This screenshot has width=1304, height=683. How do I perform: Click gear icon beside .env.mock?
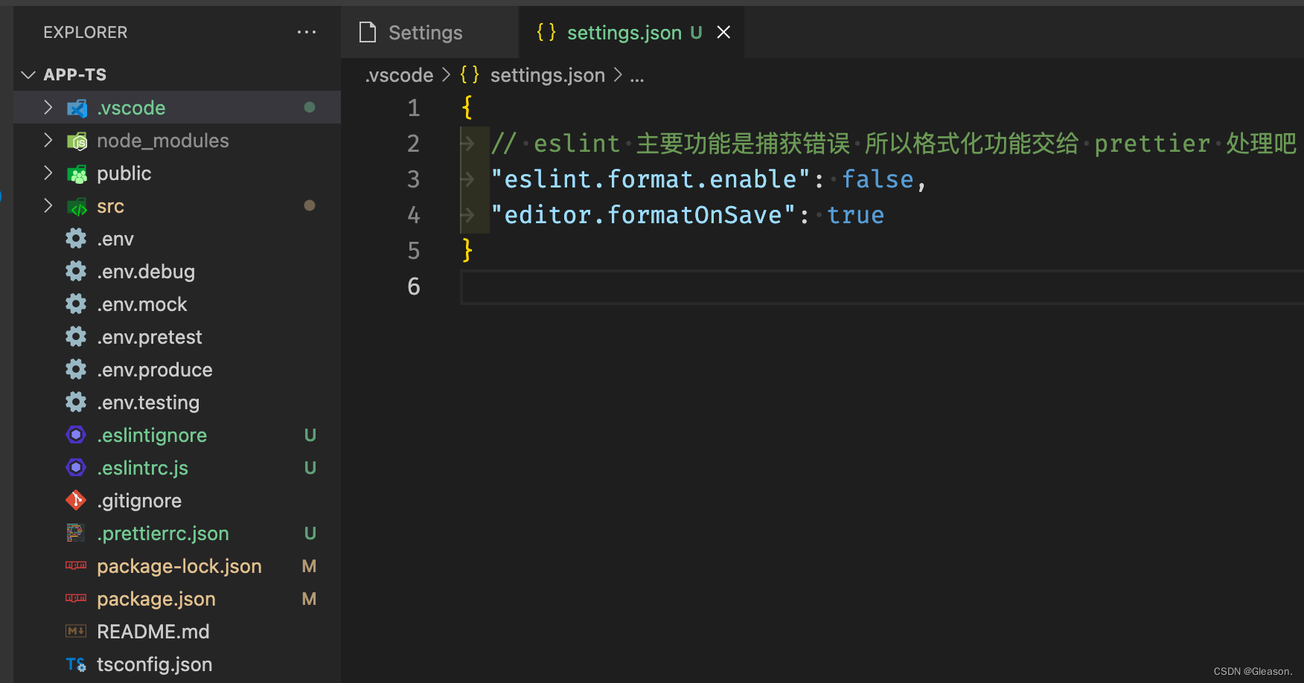pyautogui.click(x=76, y=304)
